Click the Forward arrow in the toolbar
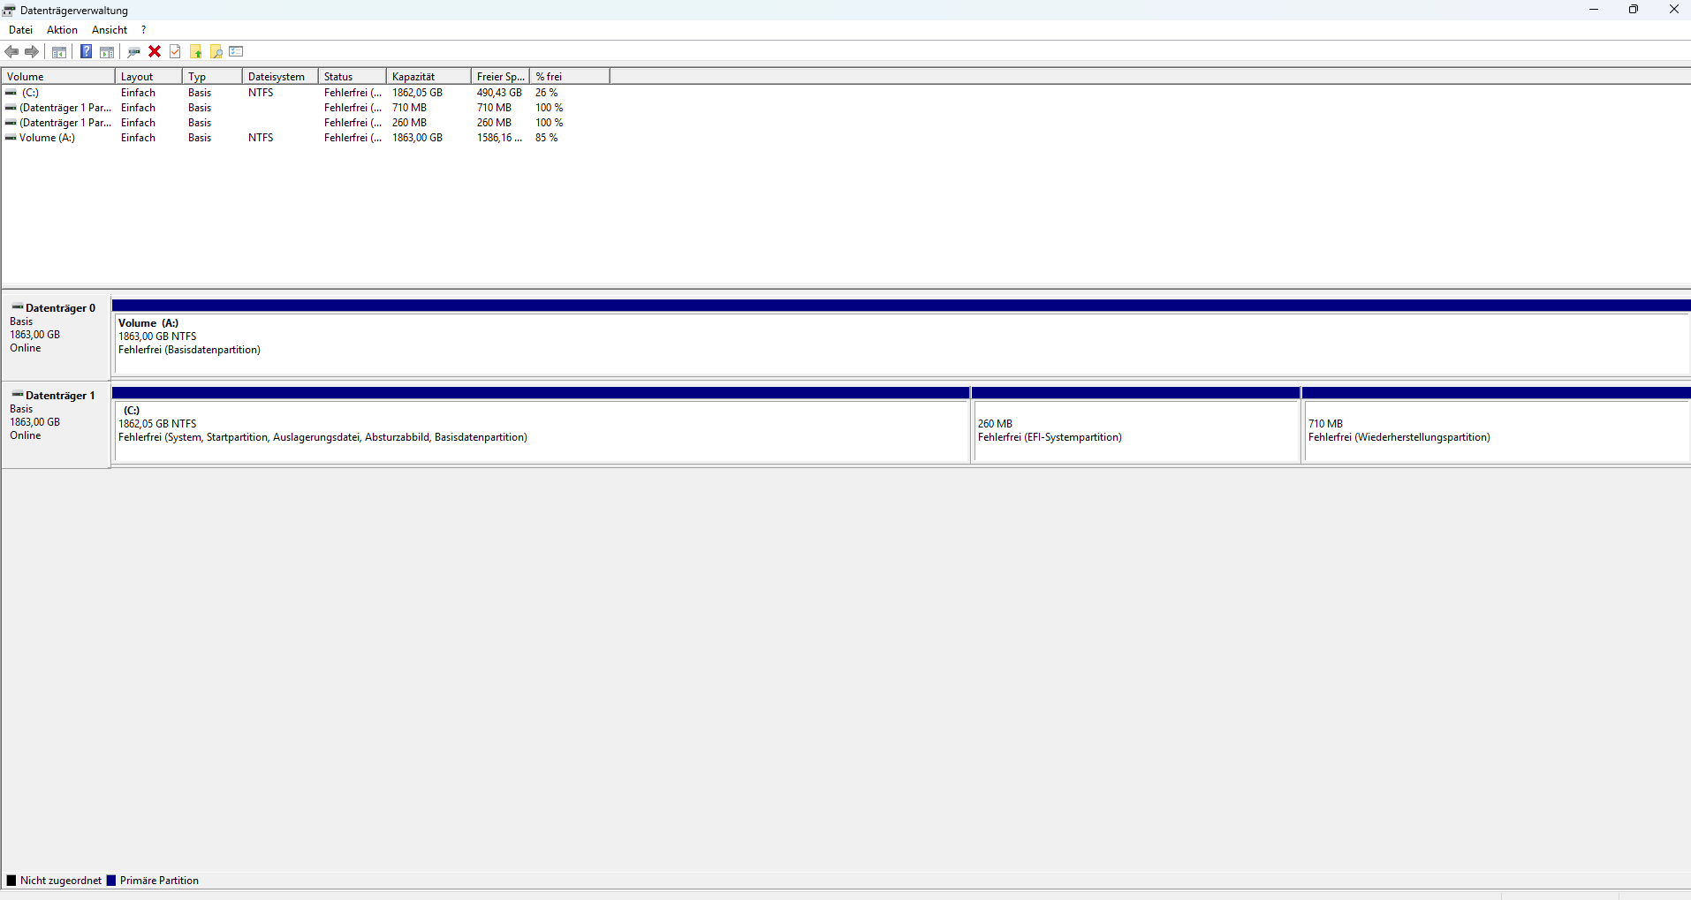The width and height of the screenshot is (1691, 900). pos(32,52)
